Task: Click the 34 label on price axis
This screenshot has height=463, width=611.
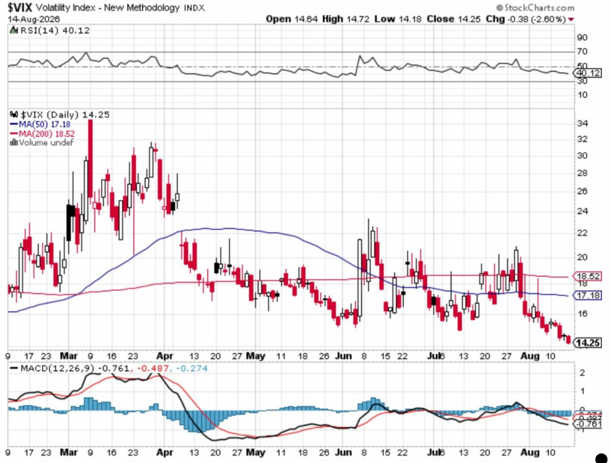Action: [582, 124]
